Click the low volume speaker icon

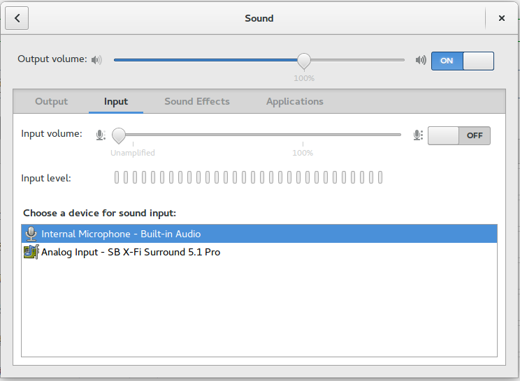point(96,60)
